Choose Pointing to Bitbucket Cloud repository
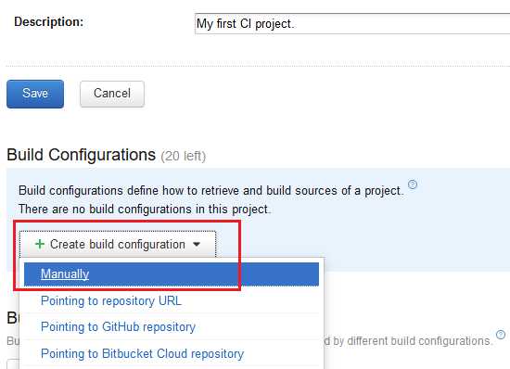The height and width of the screenshot is (369, 510). click(x=172, y=353)
